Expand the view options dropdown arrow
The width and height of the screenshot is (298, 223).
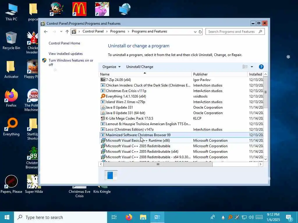(x=252, y=67)
